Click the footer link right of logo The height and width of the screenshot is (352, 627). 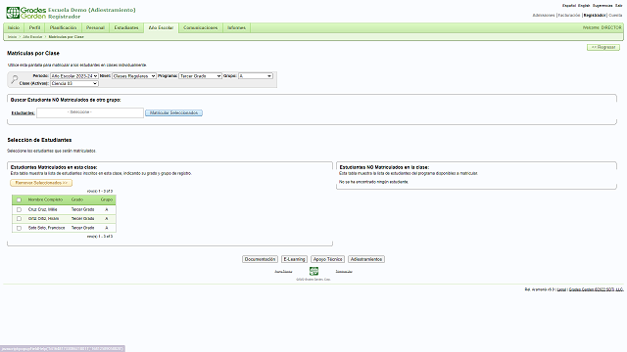click(344, 272)
